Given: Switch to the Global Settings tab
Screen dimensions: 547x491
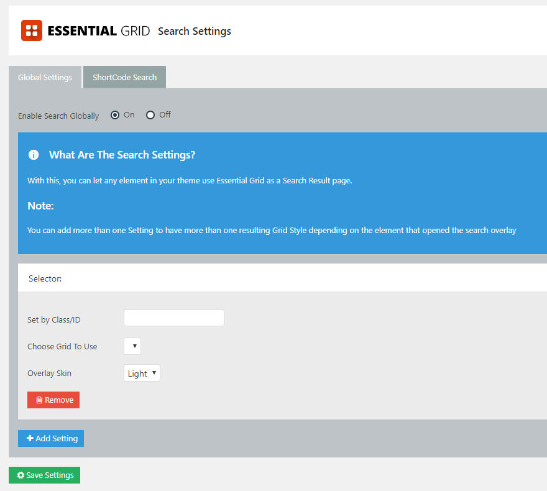Looking at the screenshot, I should (45, 78).
